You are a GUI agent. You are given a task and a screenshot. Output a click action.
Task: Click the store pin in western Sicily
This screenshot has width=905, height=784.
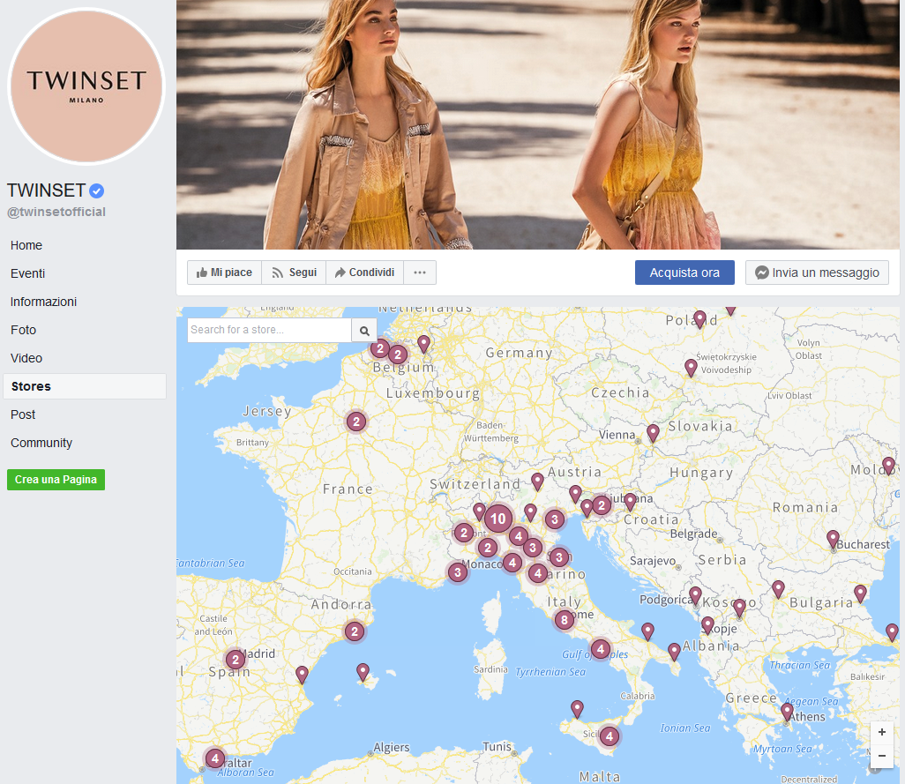pos(577,709)
